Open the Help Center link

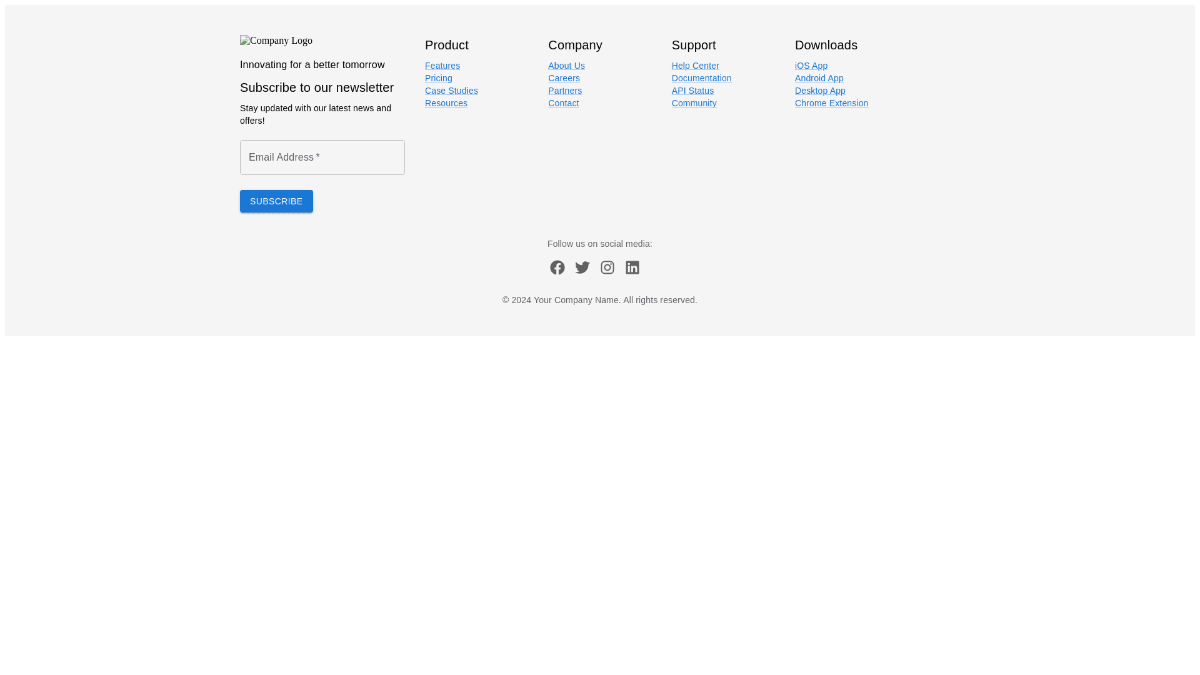[x=694, y=66]
